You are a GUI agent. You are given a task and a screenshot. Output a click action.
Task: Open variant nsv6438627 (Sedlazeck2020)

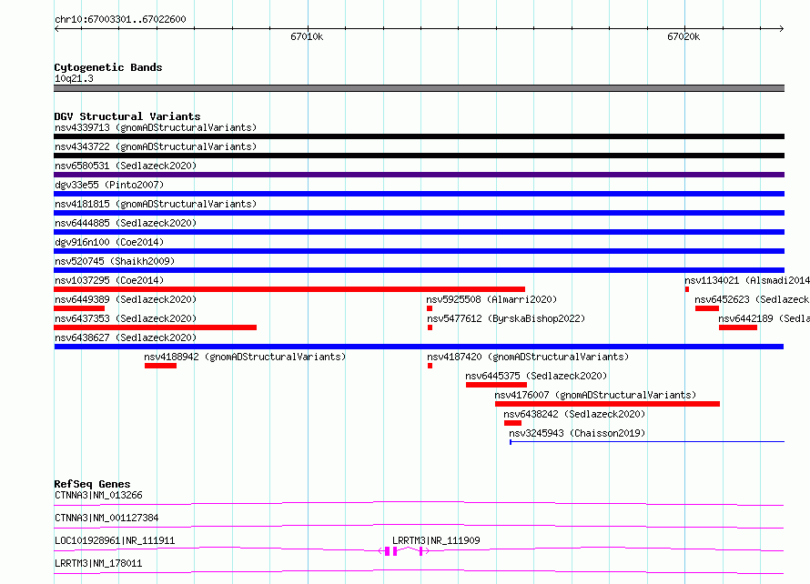[x=126, y=337]
